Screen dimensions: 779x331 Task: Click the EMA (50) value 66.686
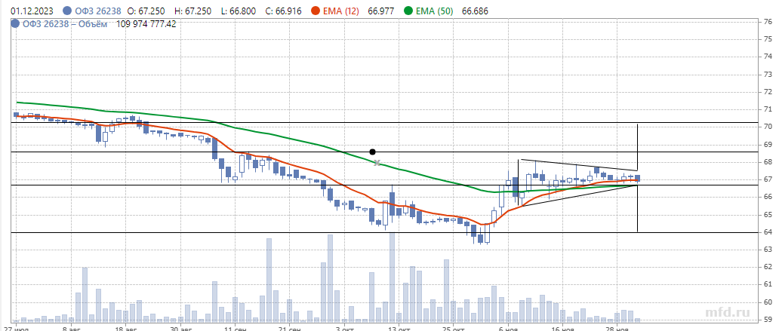[x=474, y=11]
